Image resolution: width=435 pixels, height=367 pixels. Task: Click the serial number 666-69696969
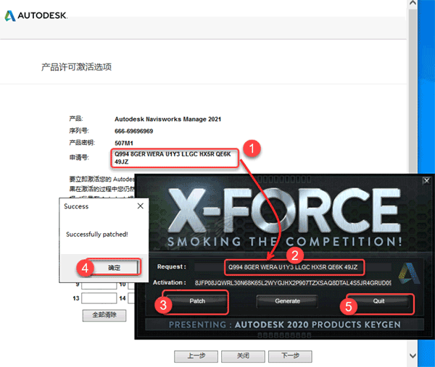pos(133,131)
